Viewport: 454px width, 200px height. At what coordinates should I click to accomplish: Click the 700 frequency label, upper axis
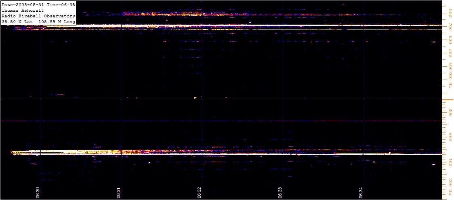coord(450,27)
